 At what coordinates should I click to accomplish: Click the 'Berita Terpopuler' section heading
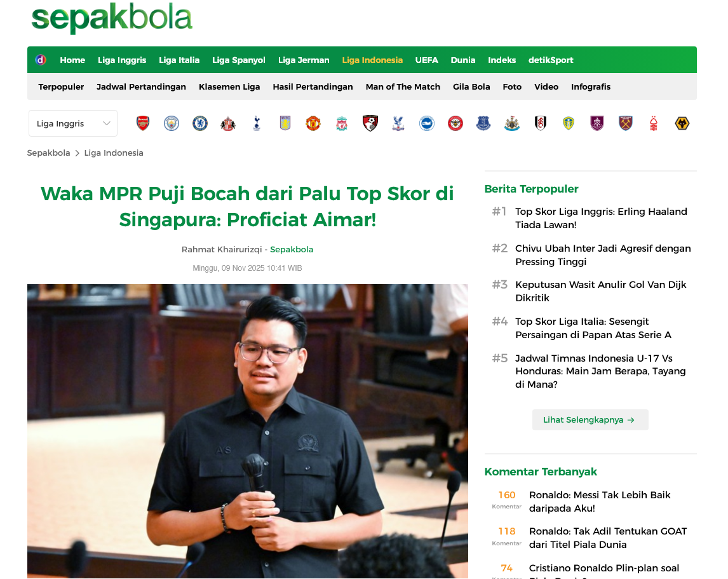531,189
